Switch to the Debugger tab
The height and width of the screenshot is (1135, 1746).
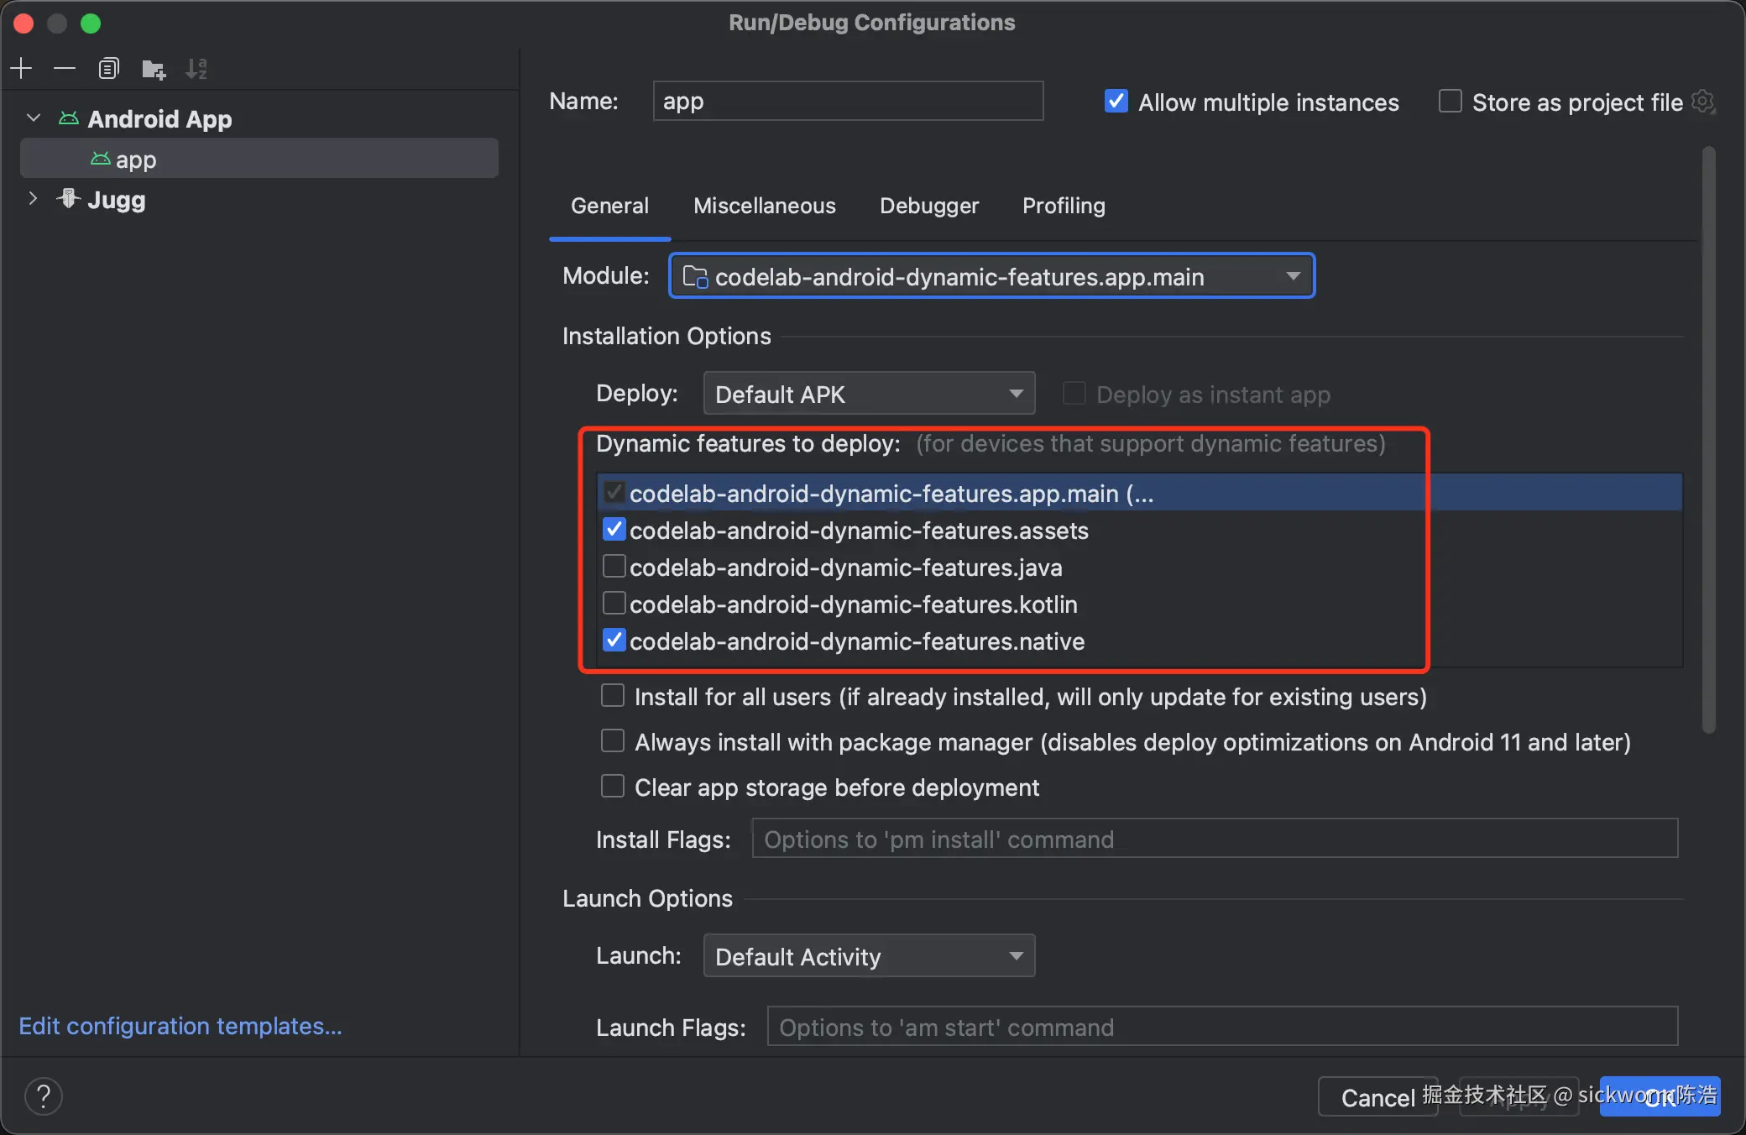(928, 206)
